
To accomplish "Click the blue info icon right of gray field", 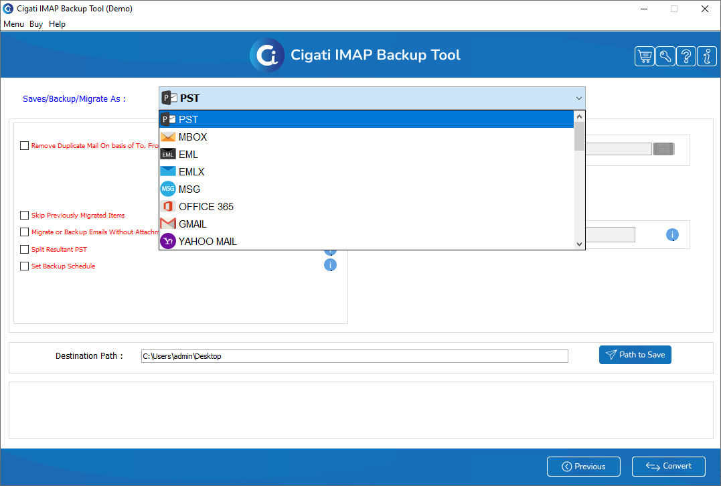I will [672, 235].
